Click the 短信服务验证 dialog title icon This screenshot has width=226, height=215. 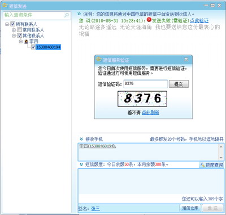[99, 59]
